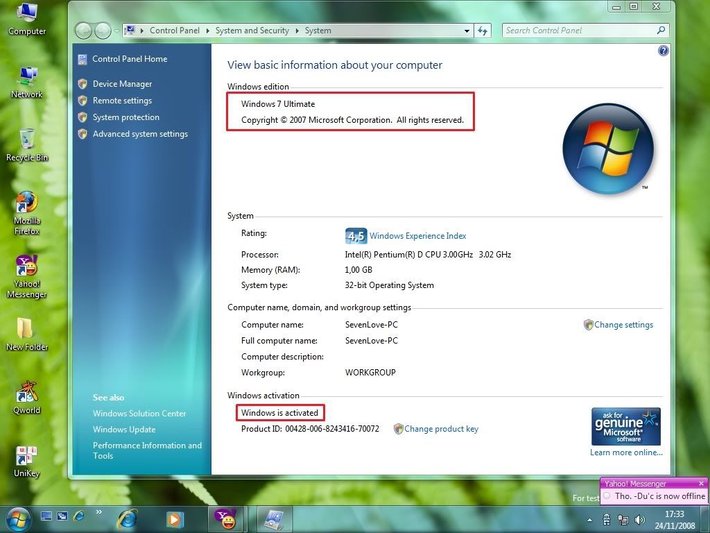Expand quick launch overflow chevron

coord(98,512)
